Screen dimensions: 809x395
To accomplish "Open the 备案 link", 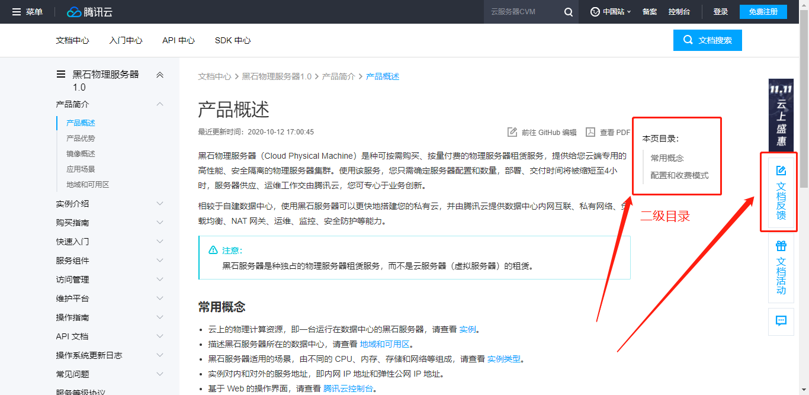I will (x=650, y=12).
